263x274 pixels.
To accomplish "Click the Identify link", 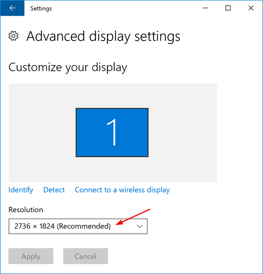I will pos(21,190).
